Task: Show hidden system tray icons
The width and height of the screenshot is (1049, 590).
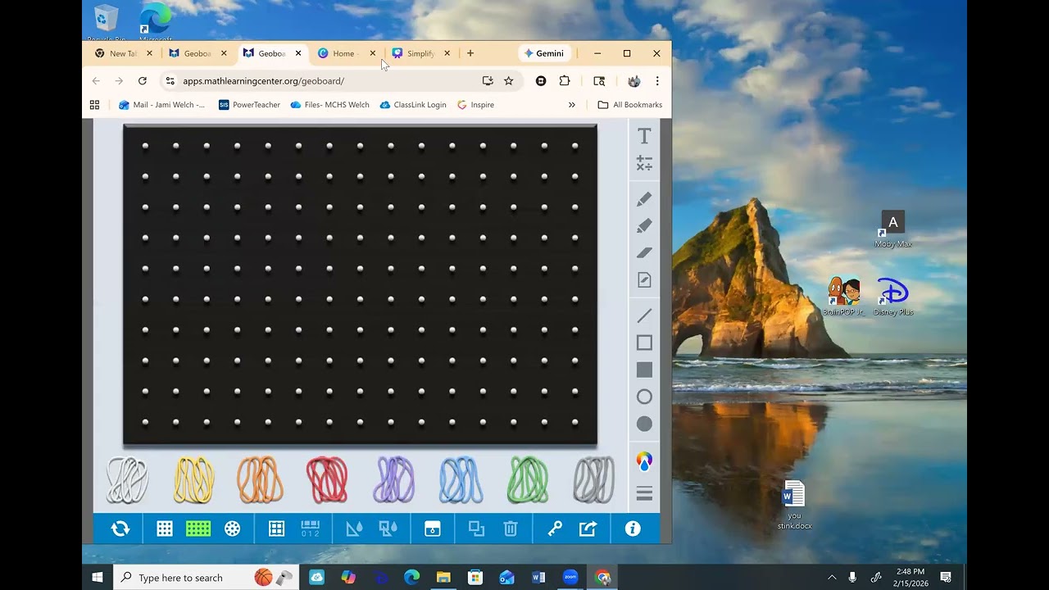Action: pos(832,578)
